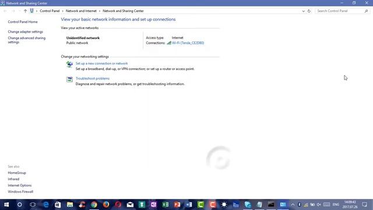Open Infrared under See also

[13, 179]
